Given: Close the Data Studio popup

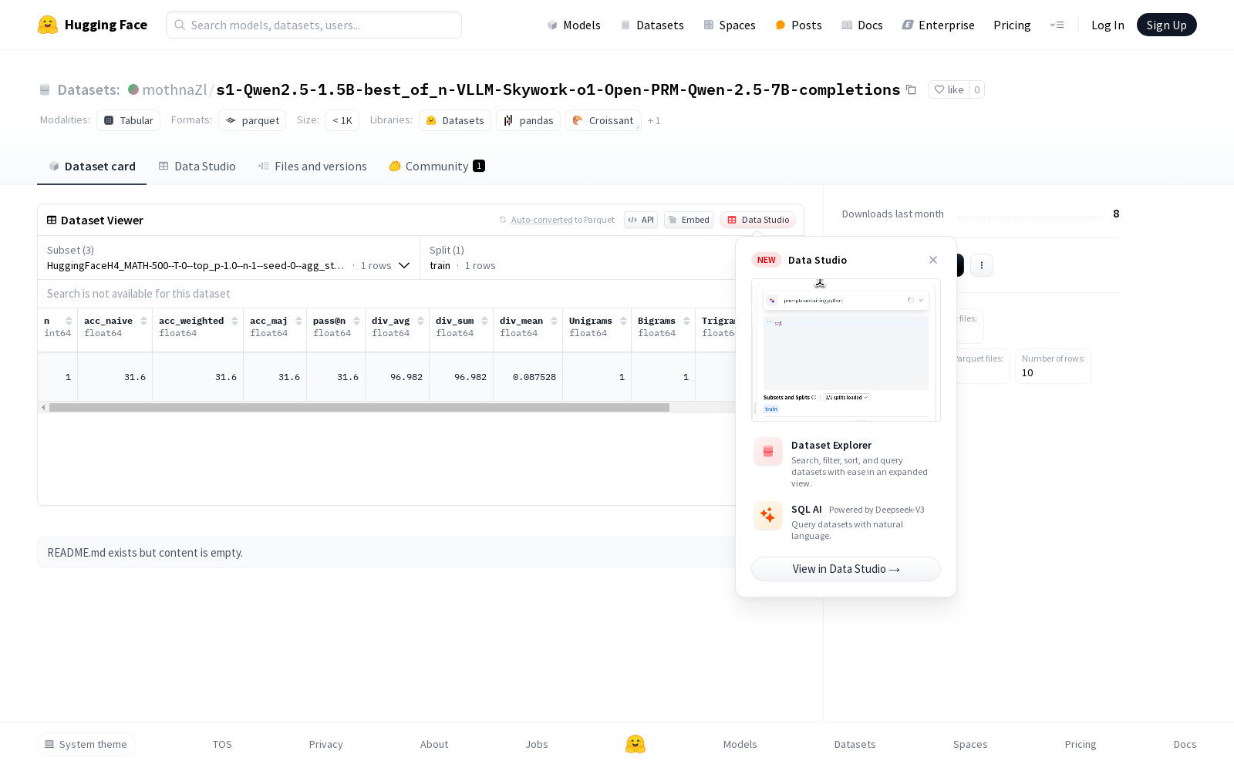Looking at the screenshot, I should click(x=933, y=260).
